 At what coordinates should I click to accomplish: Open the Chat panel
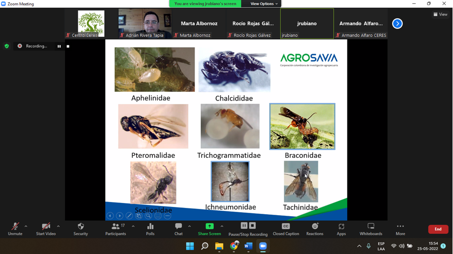(x=178, y=229)
